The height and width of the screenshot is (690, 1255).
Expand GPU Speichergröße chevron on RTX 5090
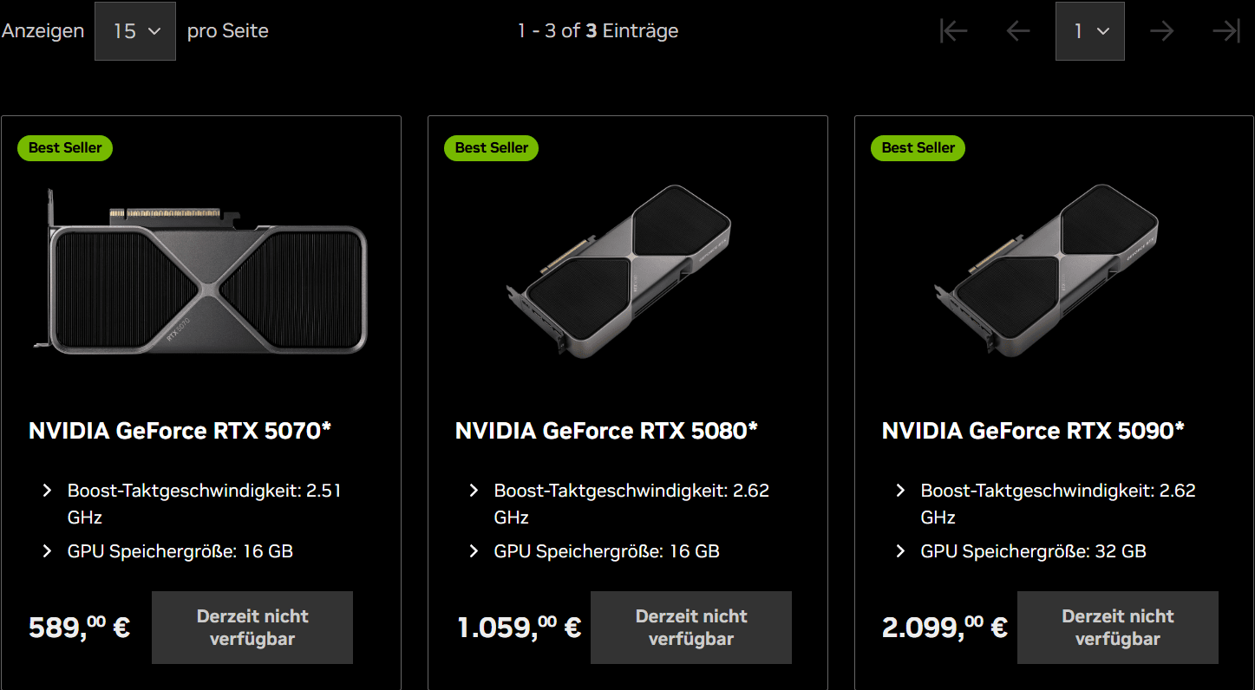click(x=901, y=551)
